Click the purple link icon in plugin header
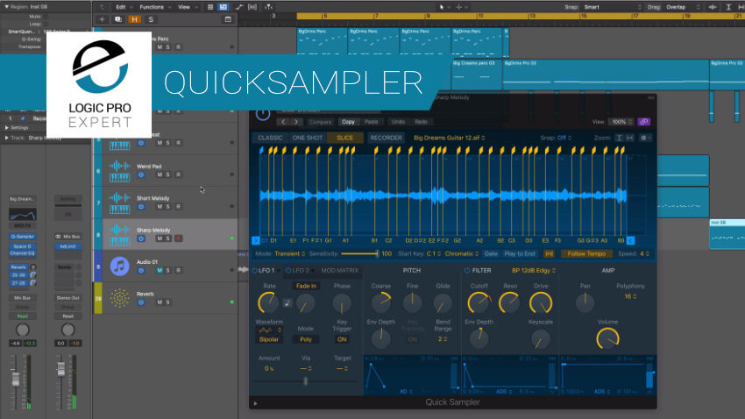 [644, 122]
